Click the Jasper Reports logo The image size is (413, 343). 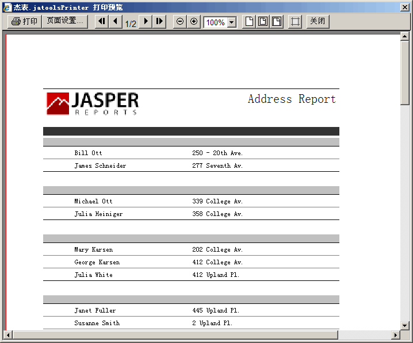pyautogui.click(x=93, y=103)
